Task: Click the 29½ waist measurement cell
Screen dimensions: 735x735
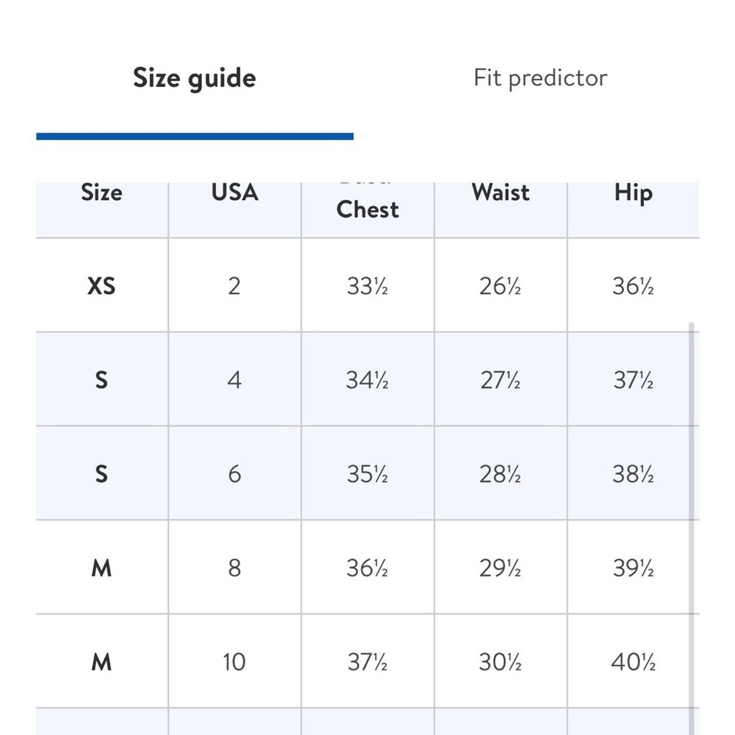Action: 501,567
